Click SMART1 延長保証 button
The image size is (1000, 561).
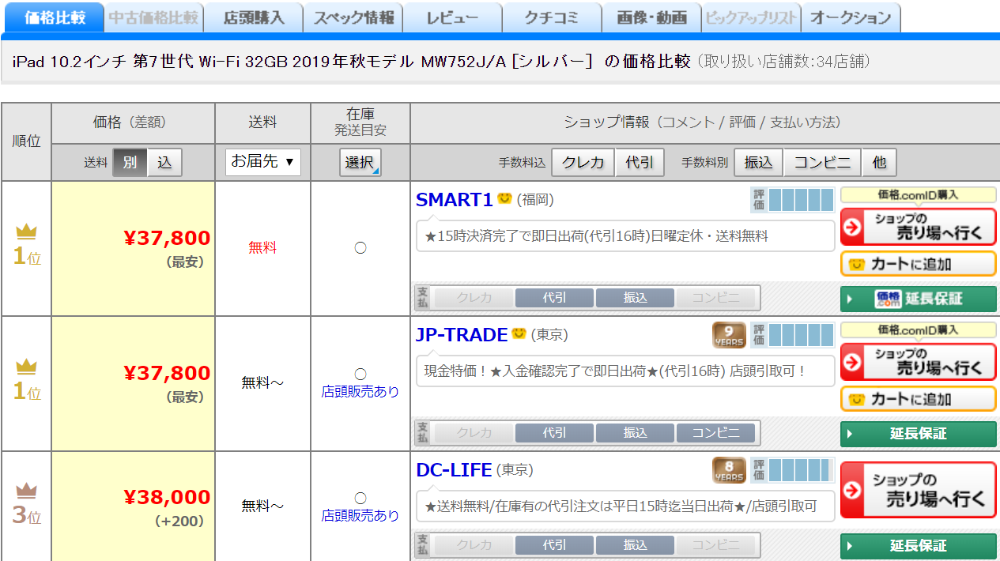click(x=918, y=299)
